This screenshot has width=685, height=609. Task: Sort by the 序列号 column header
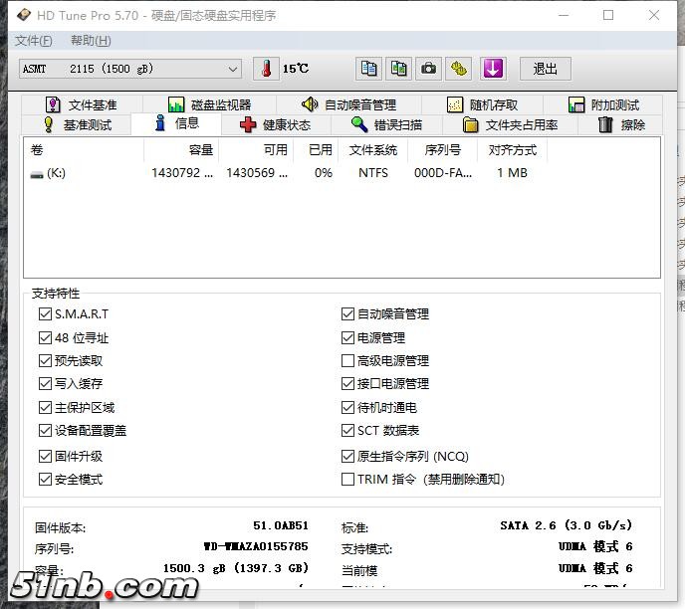442,150
